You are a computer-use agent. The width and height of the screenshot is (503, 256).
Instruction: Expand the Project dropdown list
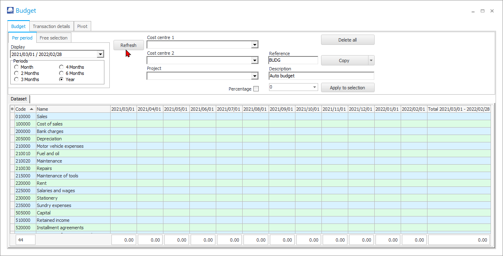tap(255, 76)
